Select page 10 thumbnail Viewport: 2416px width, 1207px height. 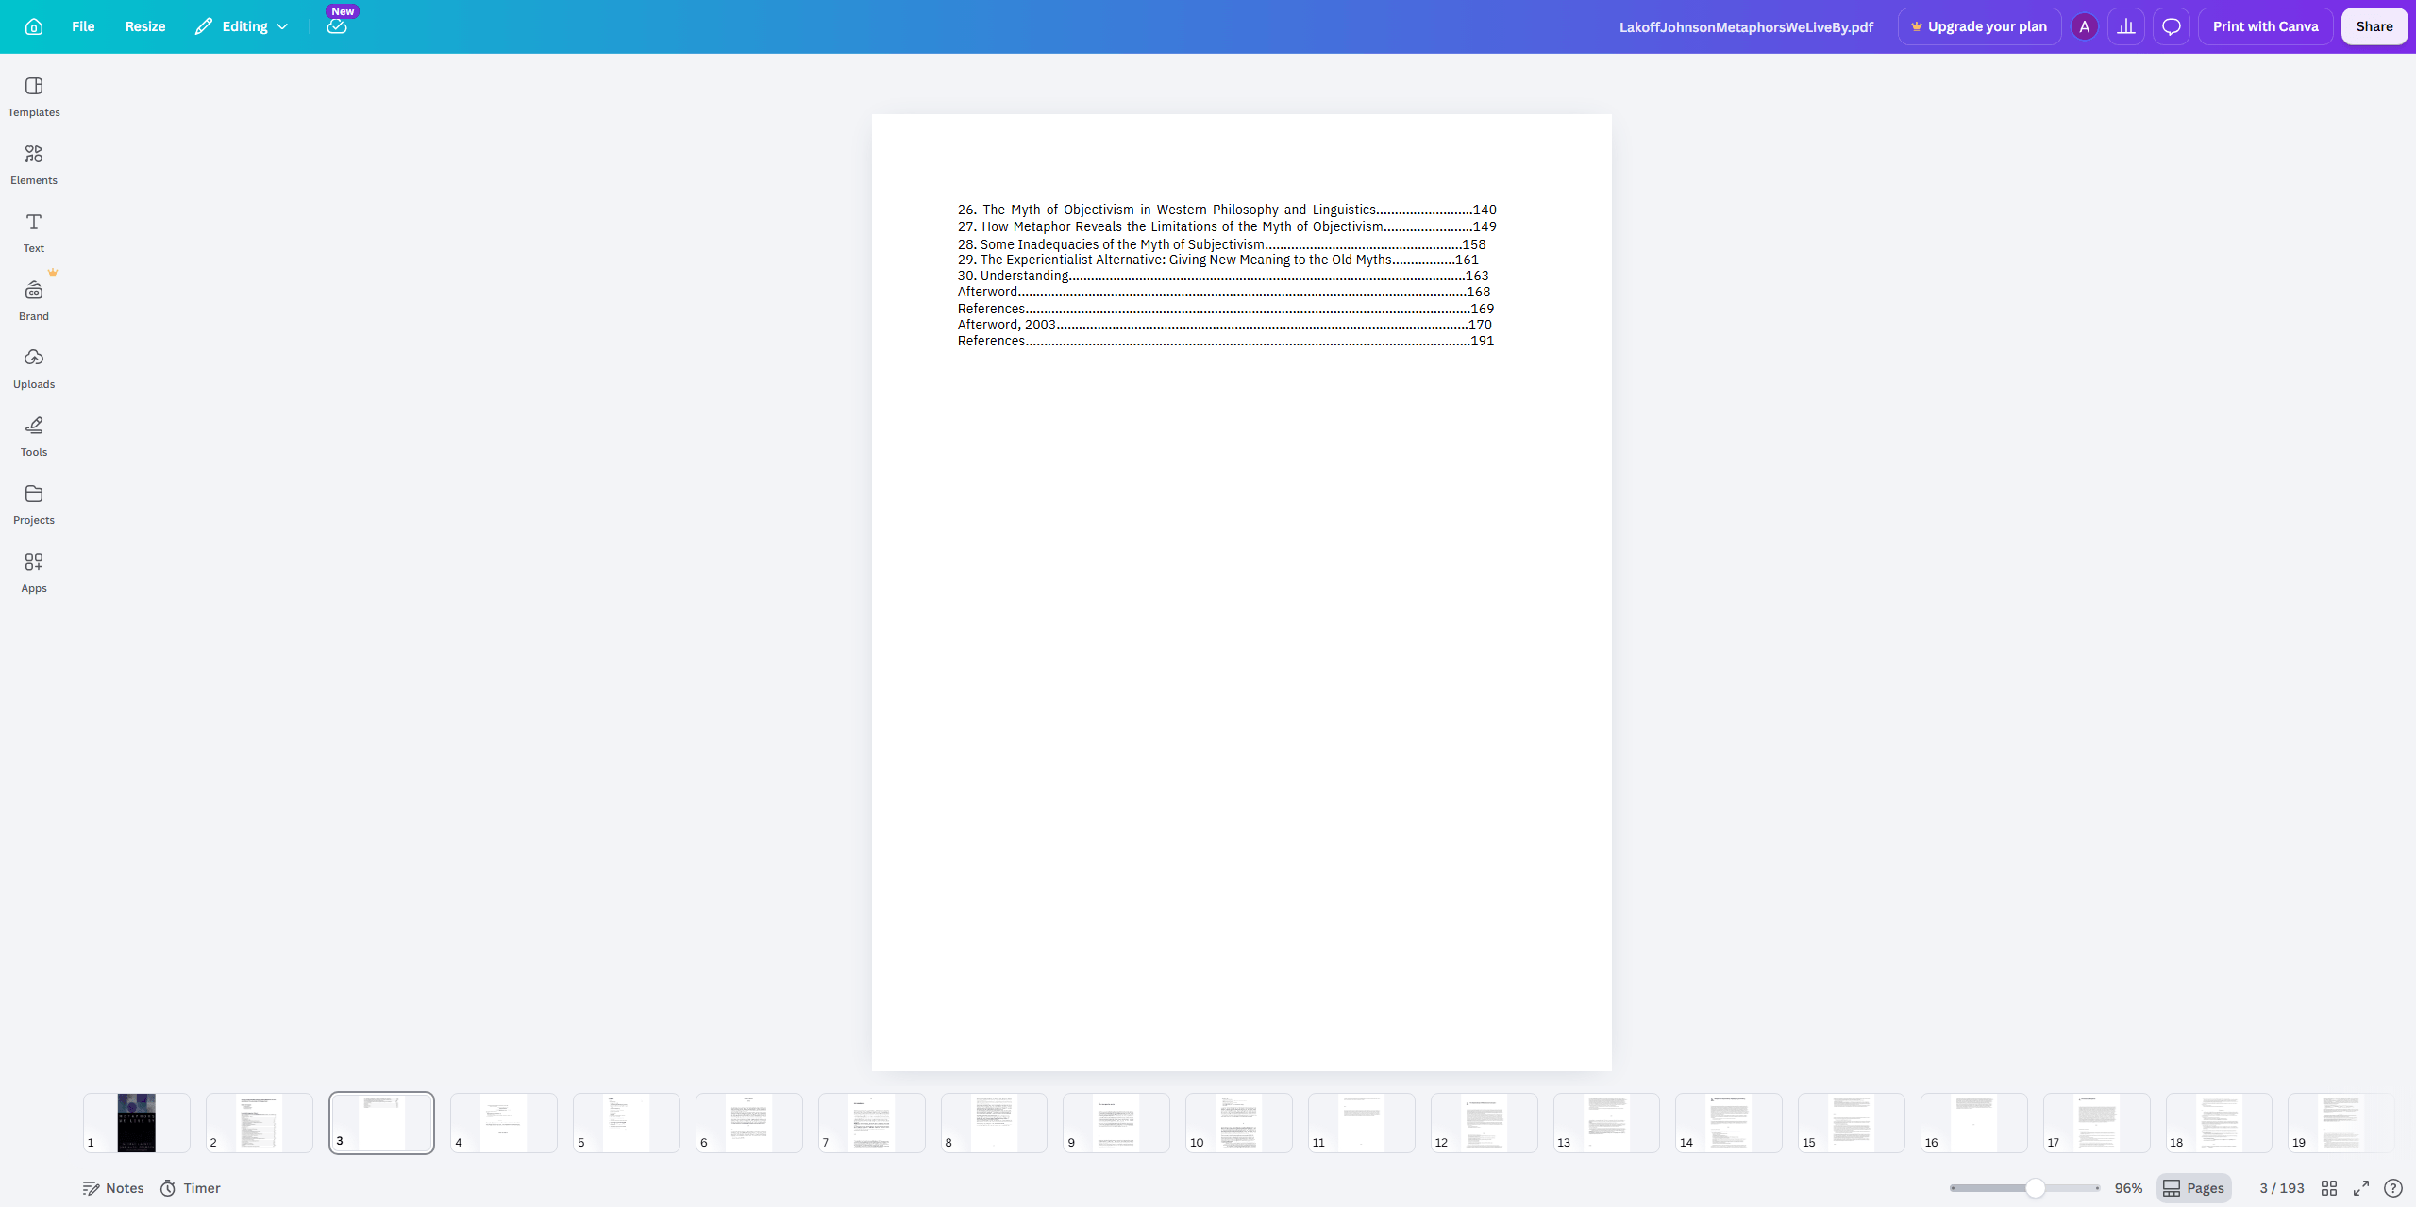(1239, 1123)
